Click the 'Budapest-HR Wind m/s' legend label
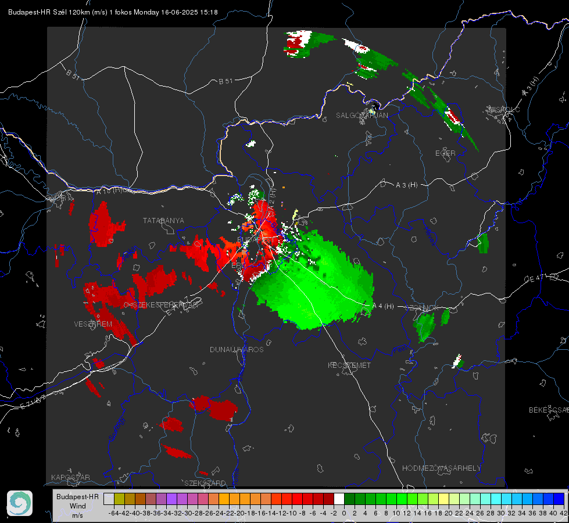This screenshot has height=523, width=569. (78, 506)
